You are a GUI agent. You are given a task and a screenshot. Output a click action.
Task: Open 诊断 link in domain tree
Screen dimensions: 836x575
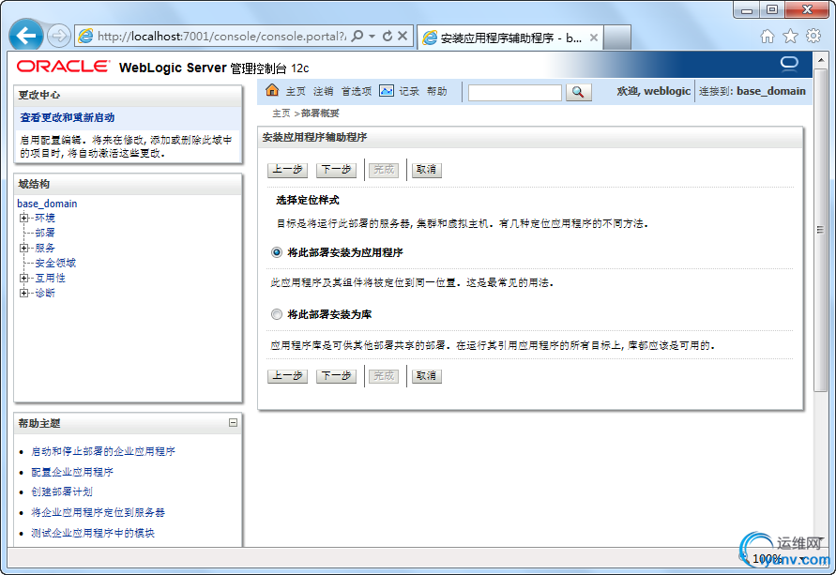pyautogui.click(x=45, y=293)
